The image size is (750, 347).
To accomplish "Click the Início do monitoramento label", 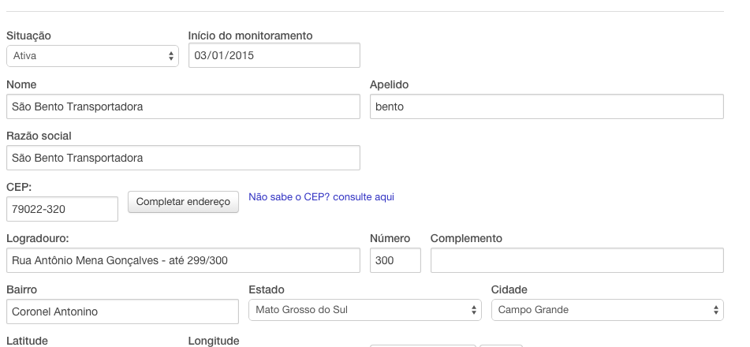I will point(250,36).
